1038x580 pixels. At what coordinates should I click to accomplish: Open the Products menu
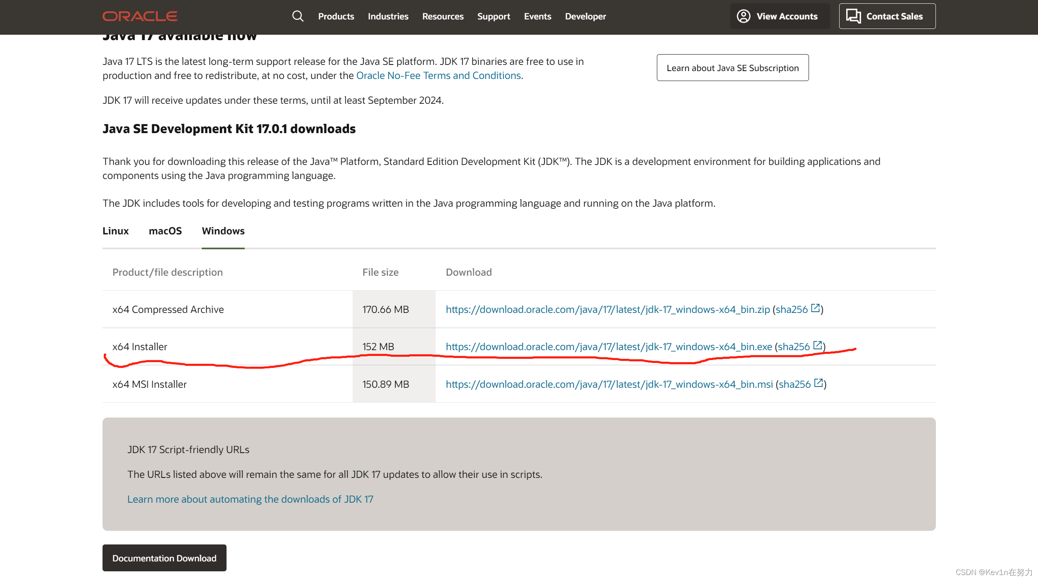point(336,16)
